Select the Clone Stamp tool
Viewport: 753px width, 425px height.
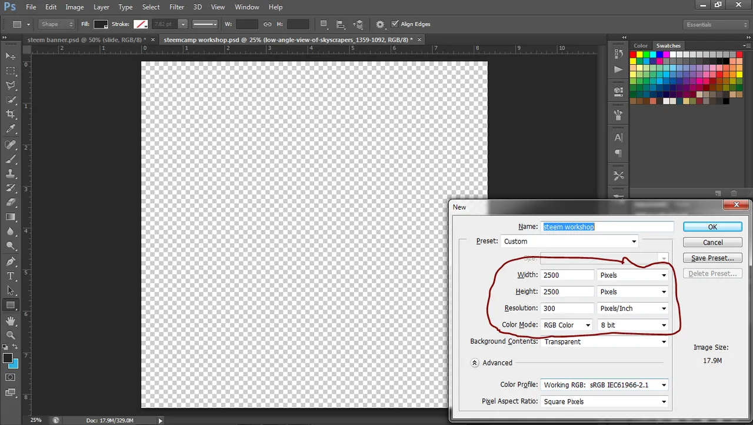click(11, 174)
